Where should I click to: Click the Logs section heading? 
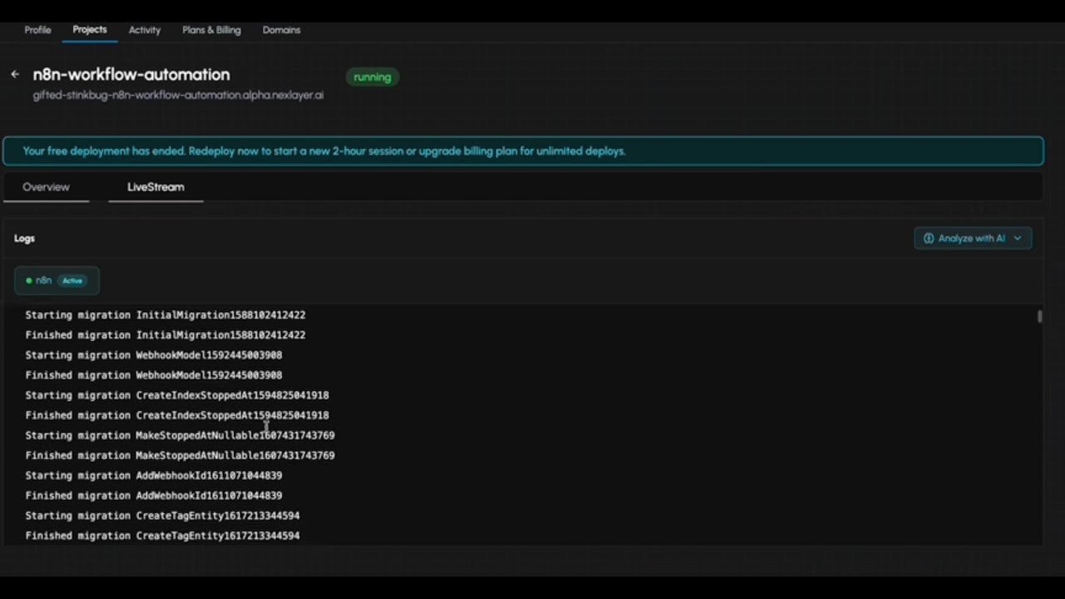point(24,238)
